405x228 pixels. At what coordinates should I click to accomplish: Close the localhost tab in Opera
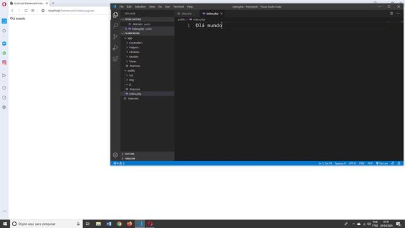click(47, 3)
